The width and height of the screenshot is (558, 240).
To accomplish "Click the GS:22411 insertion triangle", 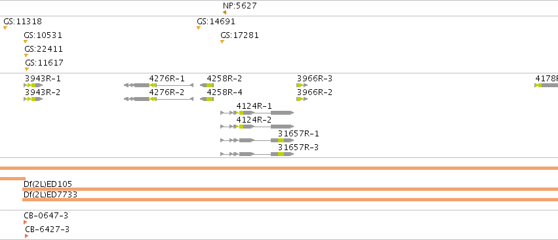I will [x=26, y=55].
